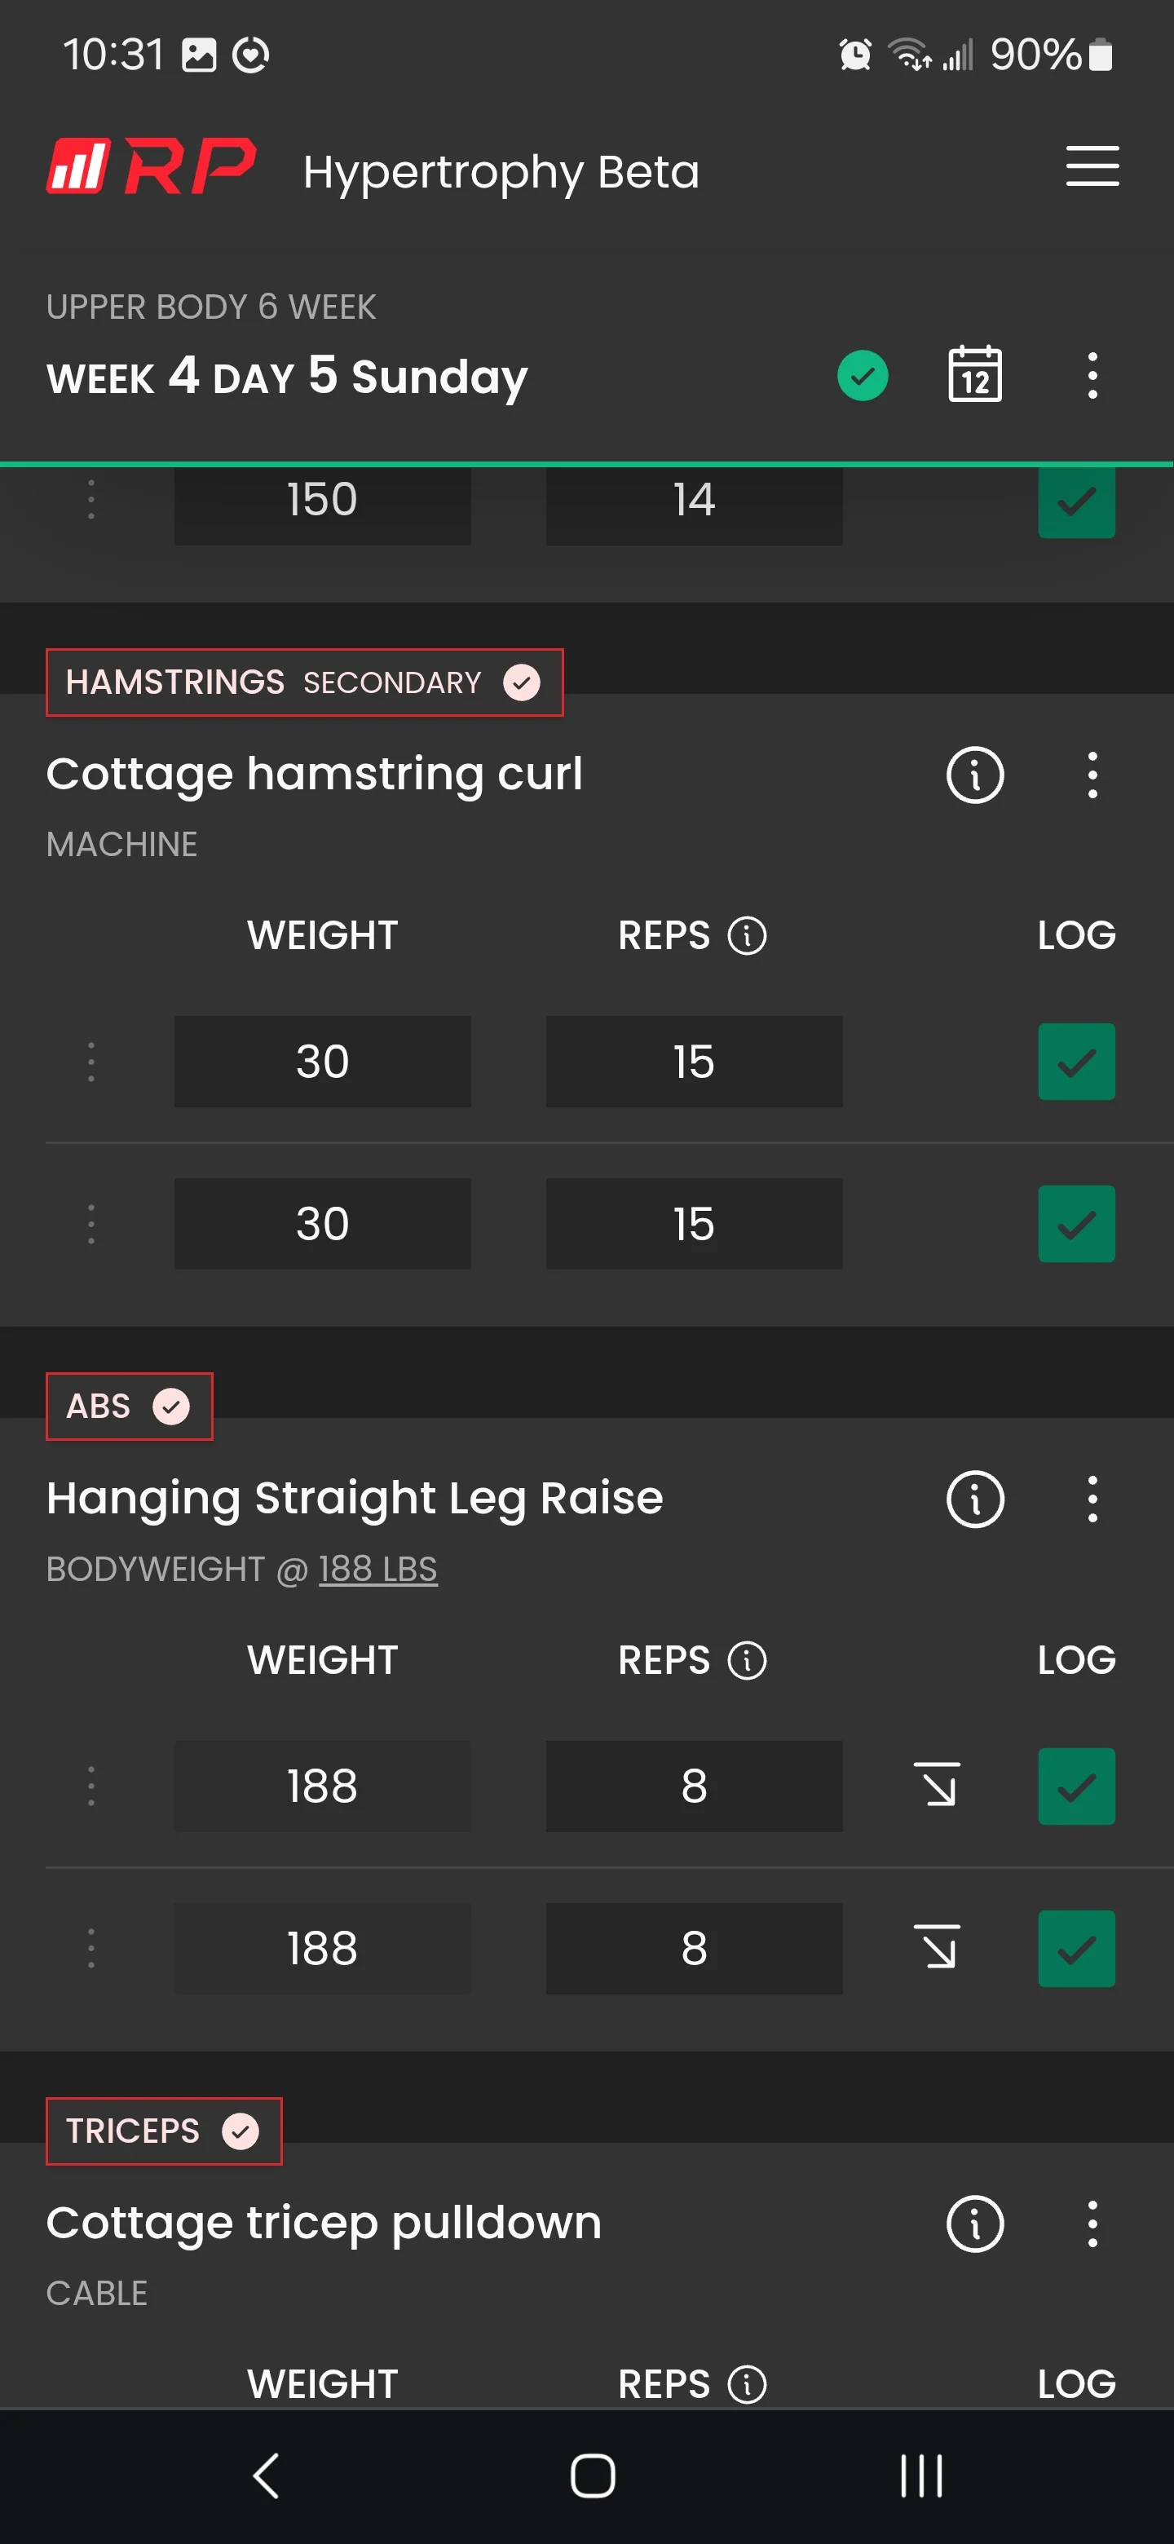Tap the Android back navigation button
This screenshot has height=2544, width=1174.
tap(267, 2476)
